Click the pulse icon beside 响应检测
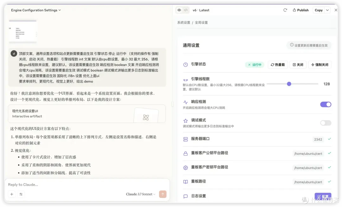The width and height of the screenshot is (342, 207). [x=185, y=102]
